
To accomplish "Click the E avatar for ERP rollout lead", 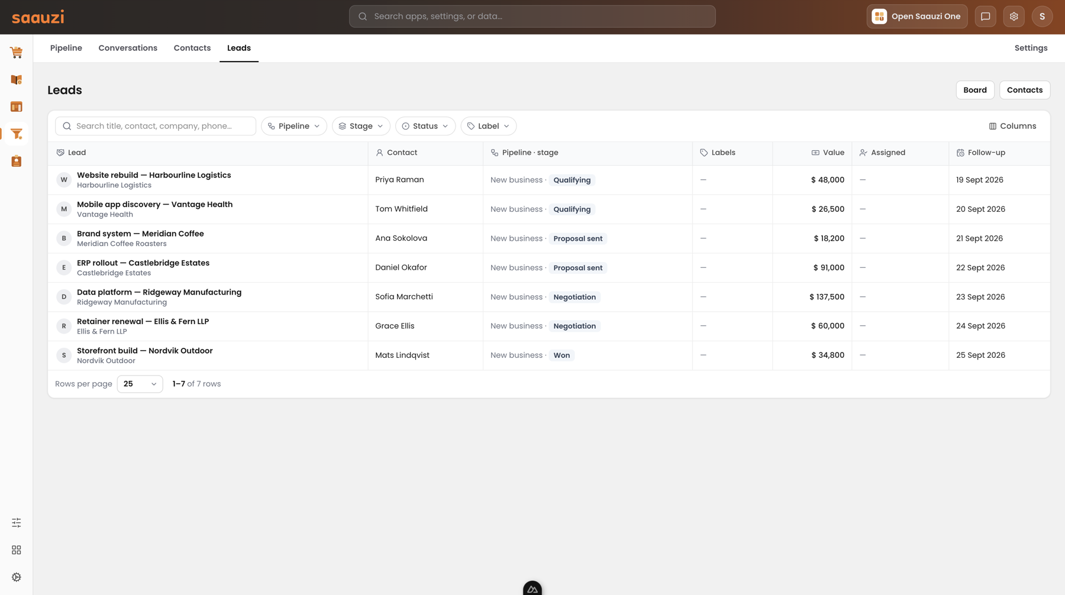I will pos(64,267).
